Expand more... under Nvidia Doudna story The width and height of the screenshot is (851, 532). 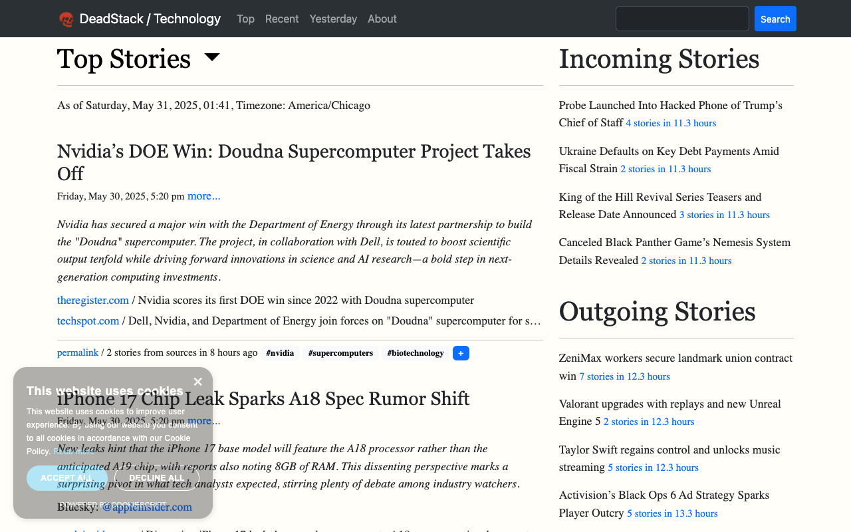[203, 196]
